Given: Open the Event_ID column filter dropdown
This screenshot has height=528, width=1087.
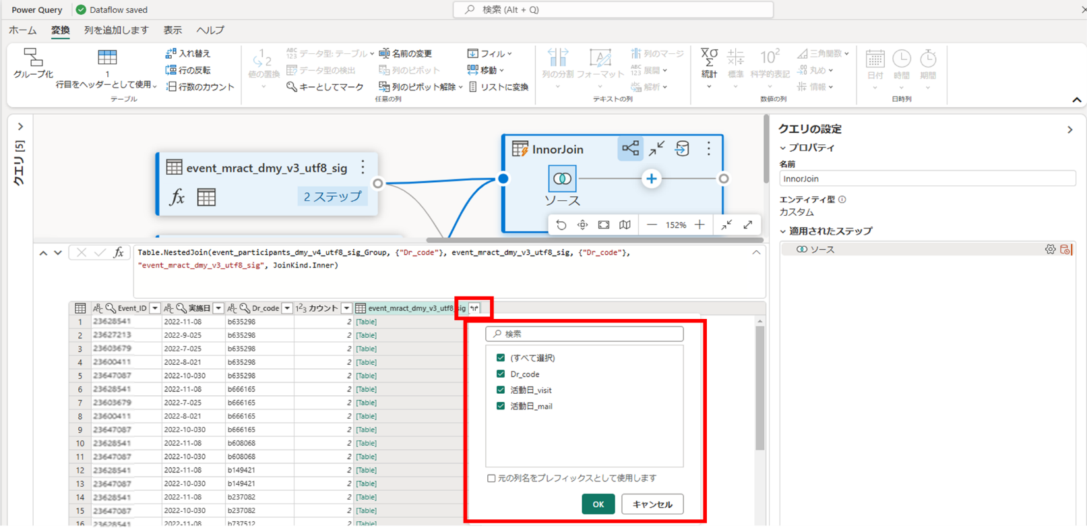Looking at the screenshot, I should pos(155,308).
